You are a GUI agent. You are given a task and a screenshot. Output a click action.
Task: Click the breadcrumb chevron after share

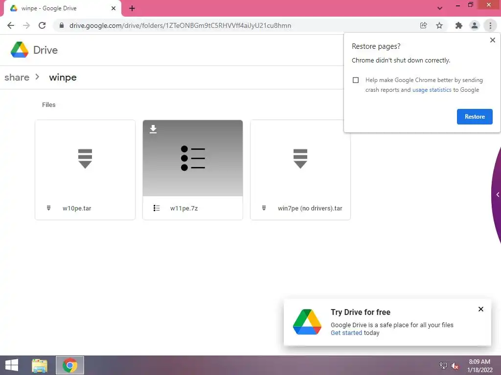click(37, 77)
